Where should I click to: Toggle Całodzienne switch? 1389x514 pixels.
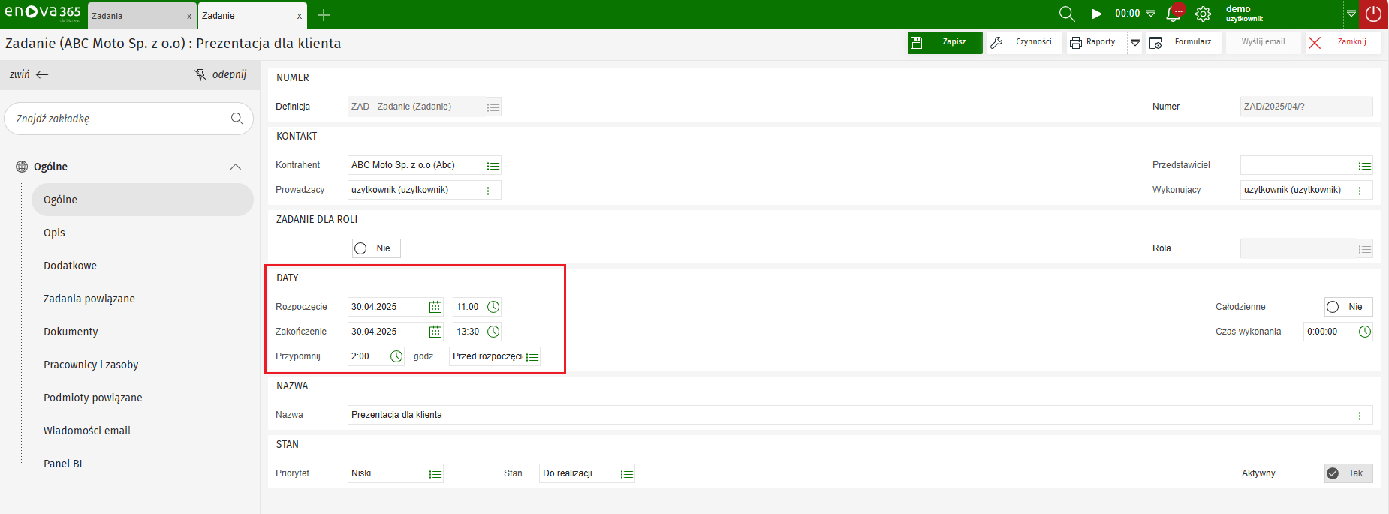(1333, 307)
